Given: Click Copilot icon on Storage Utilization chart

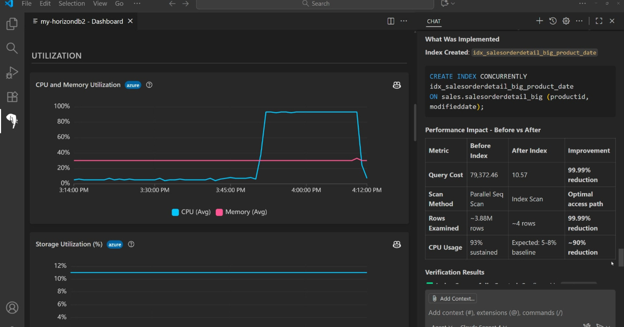Looking at the screenshot, I should (x=397, y=244).
